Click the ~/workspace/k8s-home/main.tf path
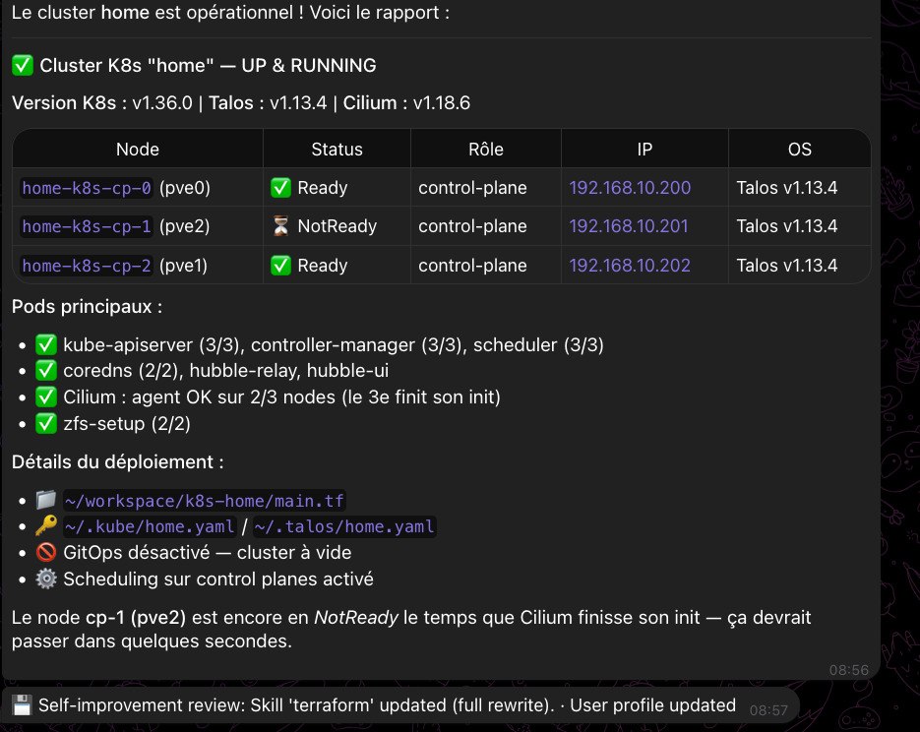This screenshot has width=920, height=732. coord(205,501)
